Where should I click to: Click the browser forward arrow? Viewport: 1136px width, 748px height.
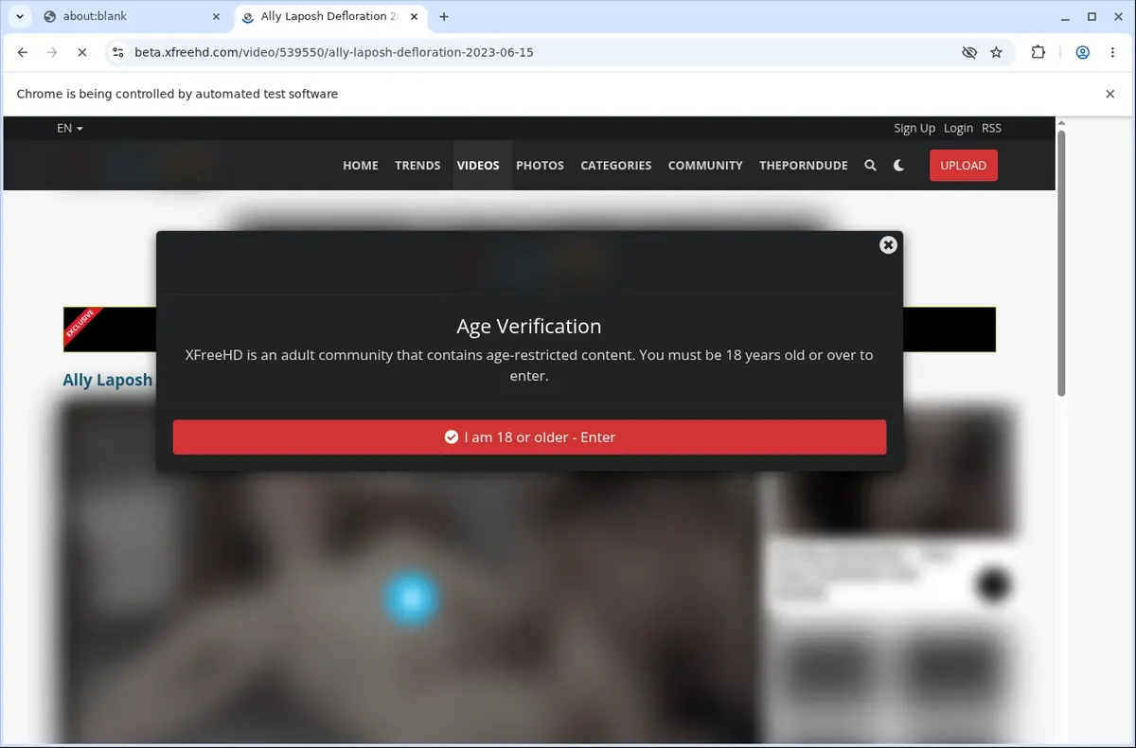[x=52, y=52]
